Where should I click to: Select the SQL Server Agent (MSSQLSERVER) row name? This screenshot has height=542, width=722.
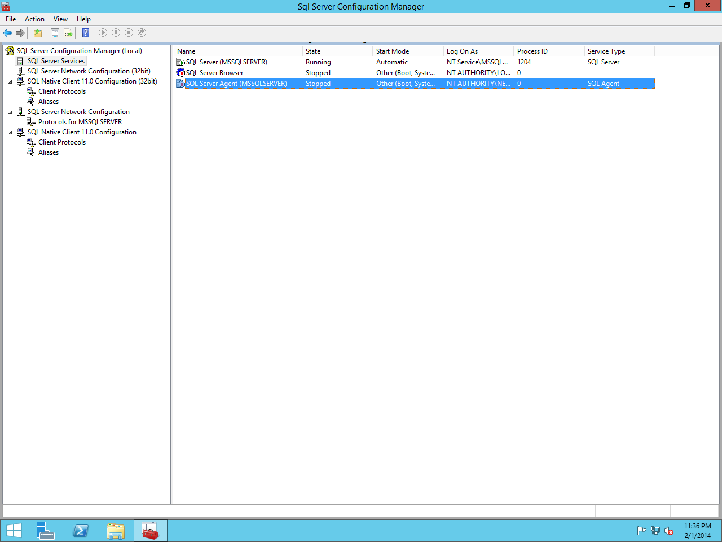pyautogui.click(x=236, y=84)
